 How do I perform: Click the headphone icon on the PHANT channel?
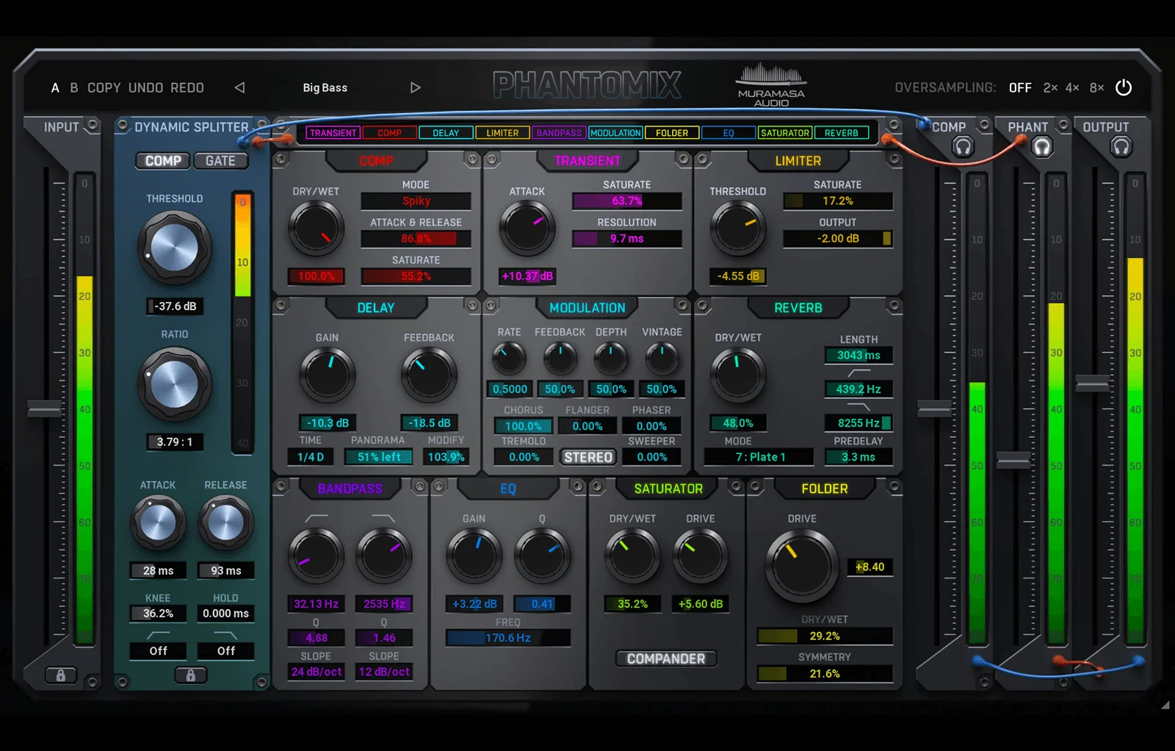[x=1043, y=147]
